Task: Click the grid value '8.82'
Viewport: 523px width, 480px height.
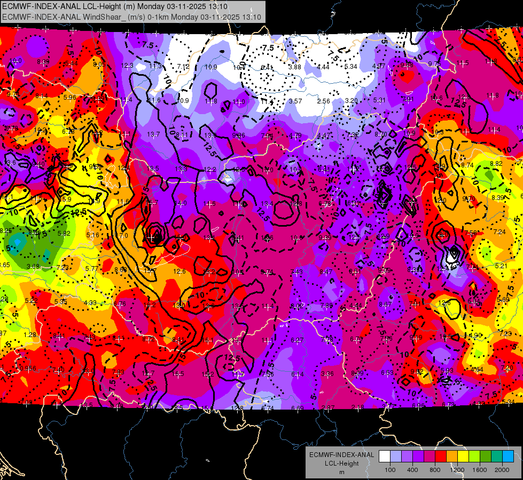Action: tap(496, 164)
